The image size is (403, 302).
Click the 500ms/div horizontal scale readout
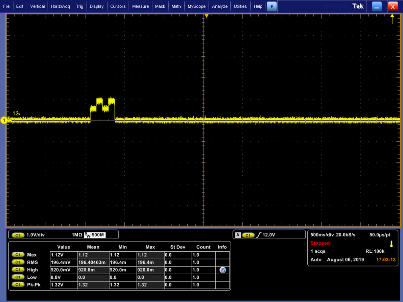[322, 235]
